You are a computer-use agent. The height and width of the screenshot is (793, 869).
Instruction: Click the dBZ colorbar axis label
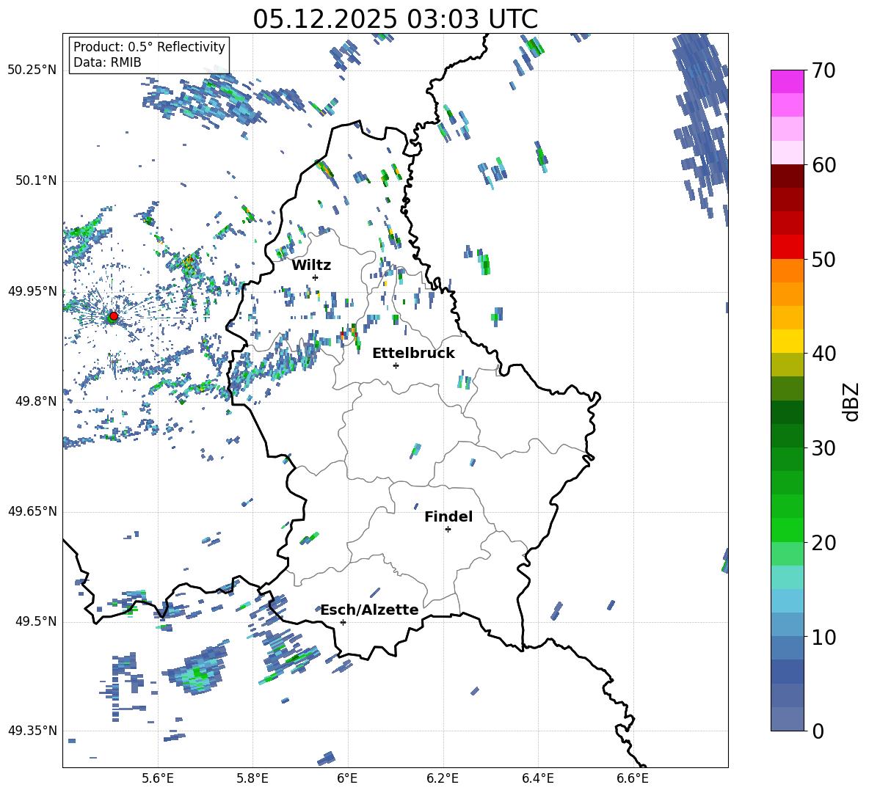pyautogui.click(x=851, y=401)
